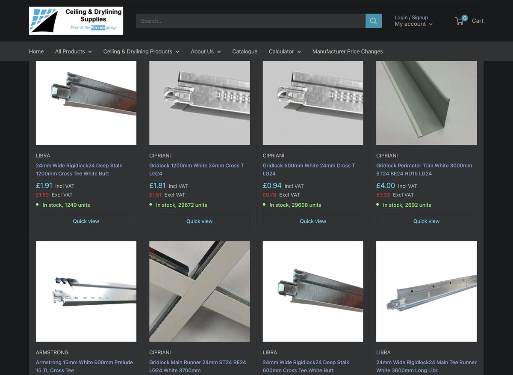
Task: Open Rigidlock24 Main Tee Runner image
Action: coord(427,291)
